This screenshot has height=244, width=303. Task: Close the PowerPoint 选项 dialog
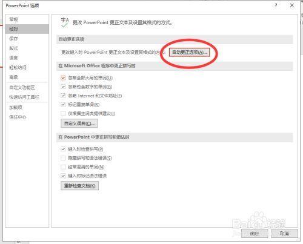[x=292, y=5]
